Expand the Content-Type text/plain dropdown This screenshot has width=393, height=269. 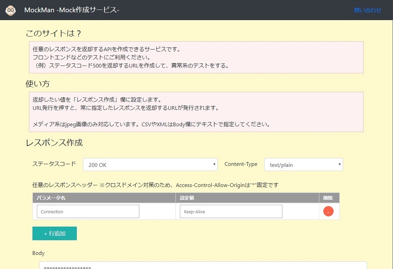[x=303, y=165]
